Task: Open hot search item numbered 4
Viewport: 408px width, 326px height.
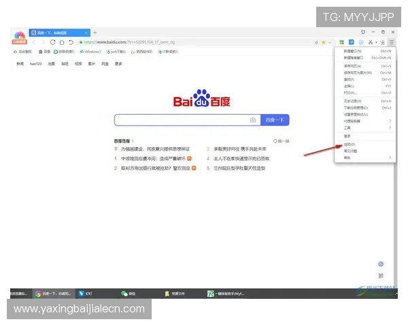Action: pyautogui.click(x=241, y=158)
